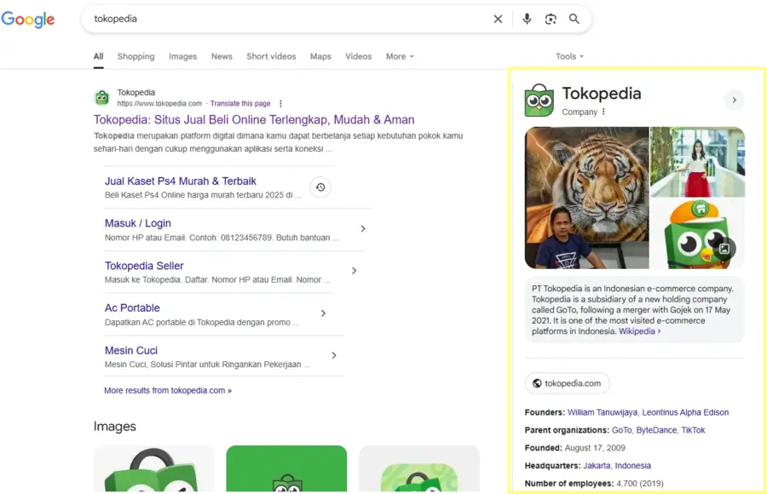This screenshot has width=767, height=494.
Task: Open three-dot menu beside Translate this page
Action: (280, 104)
